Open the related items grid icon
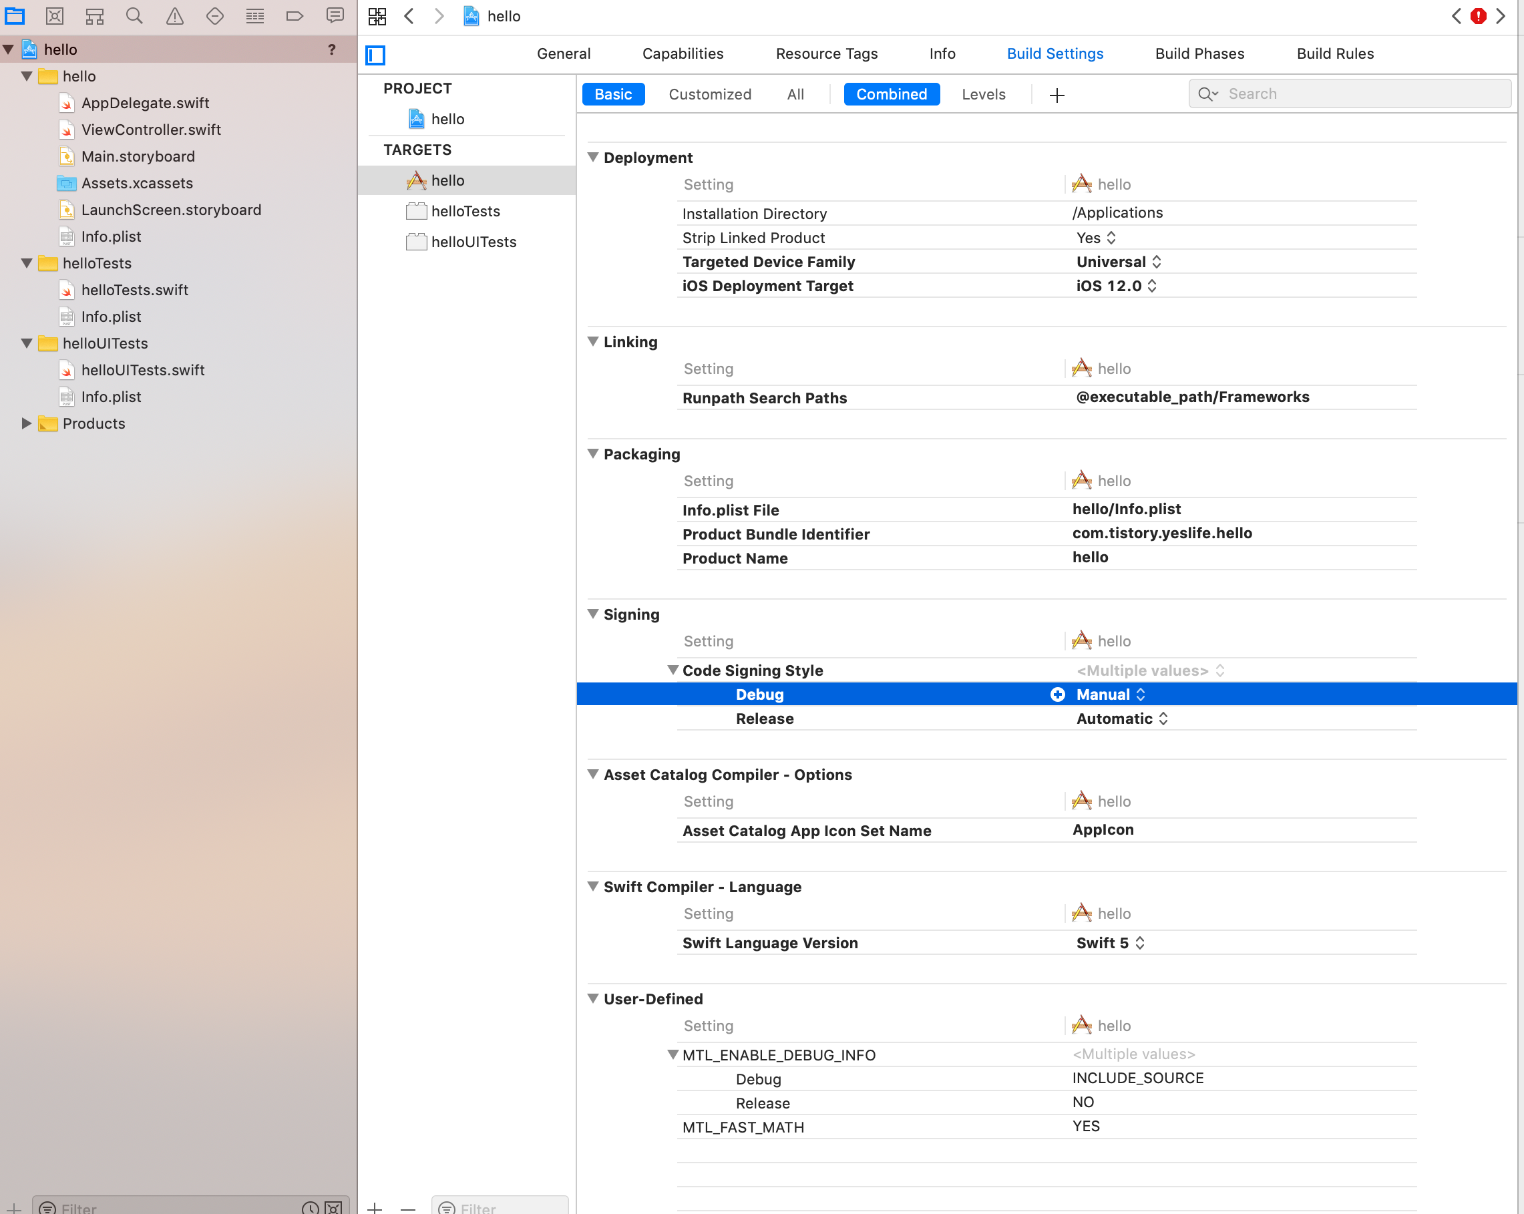 [377, 15]
